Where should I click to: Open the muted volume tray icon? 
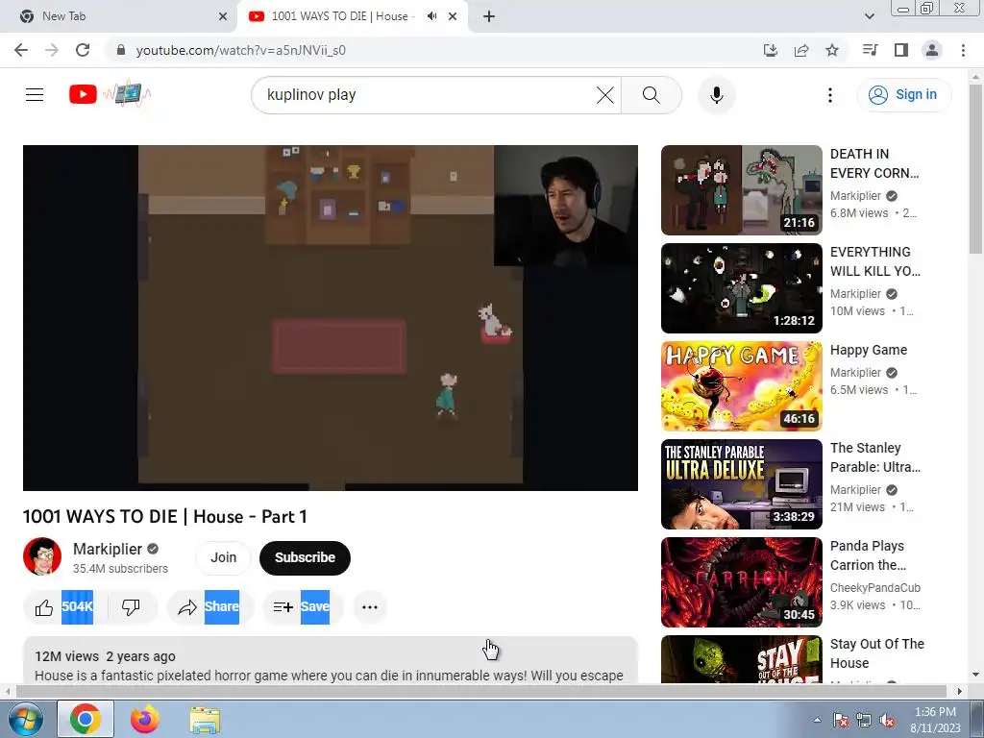887,721
